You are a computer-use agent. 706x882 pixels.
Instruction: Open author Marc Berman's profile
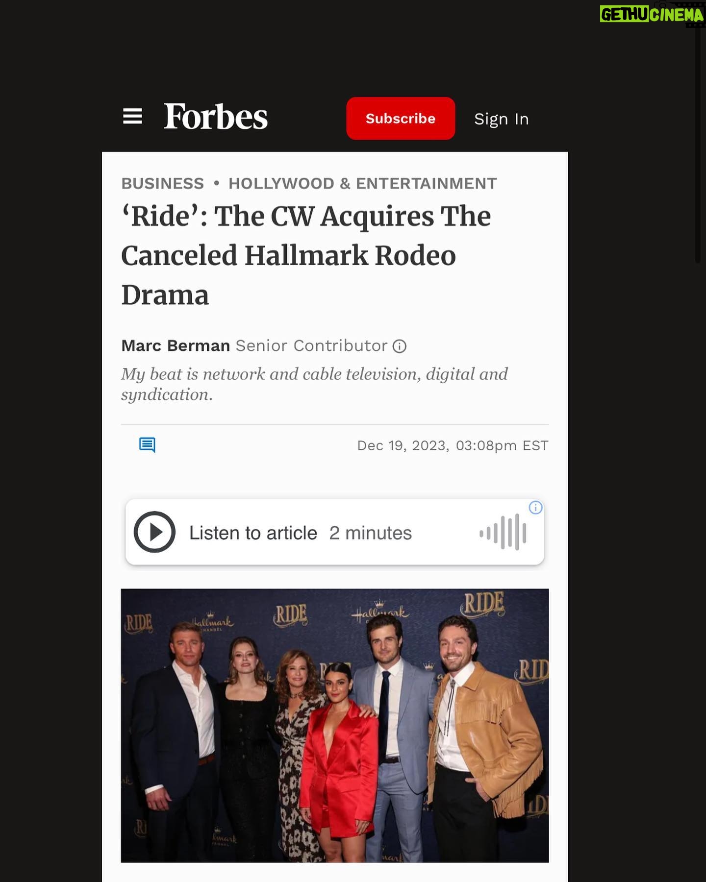click(x=176, y=346)
